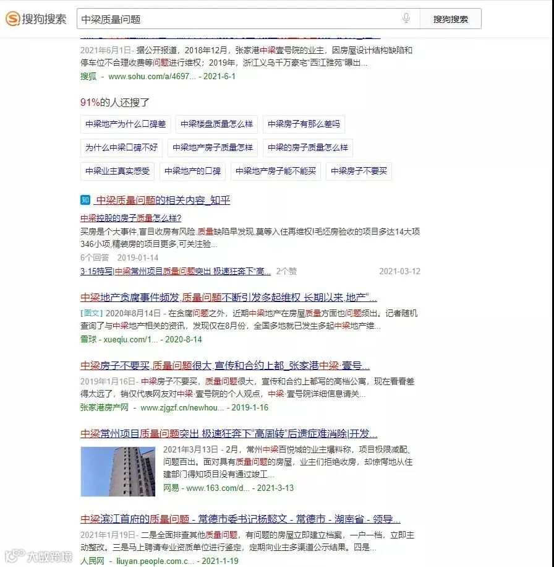Select related search 中梁楼盘质量怎么样

click(216, 124)
